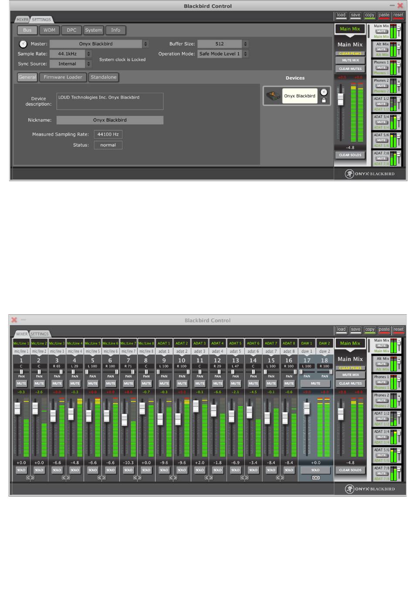
Task: Solo channel 3 in the mixer
Action: pyautogui.click(x=57, y=470)
